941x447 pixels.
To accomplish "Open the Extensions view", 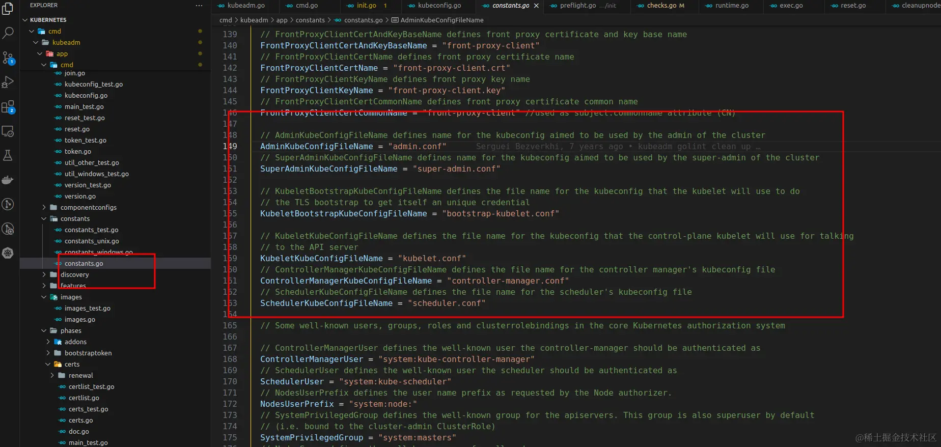I will point(8,107).
